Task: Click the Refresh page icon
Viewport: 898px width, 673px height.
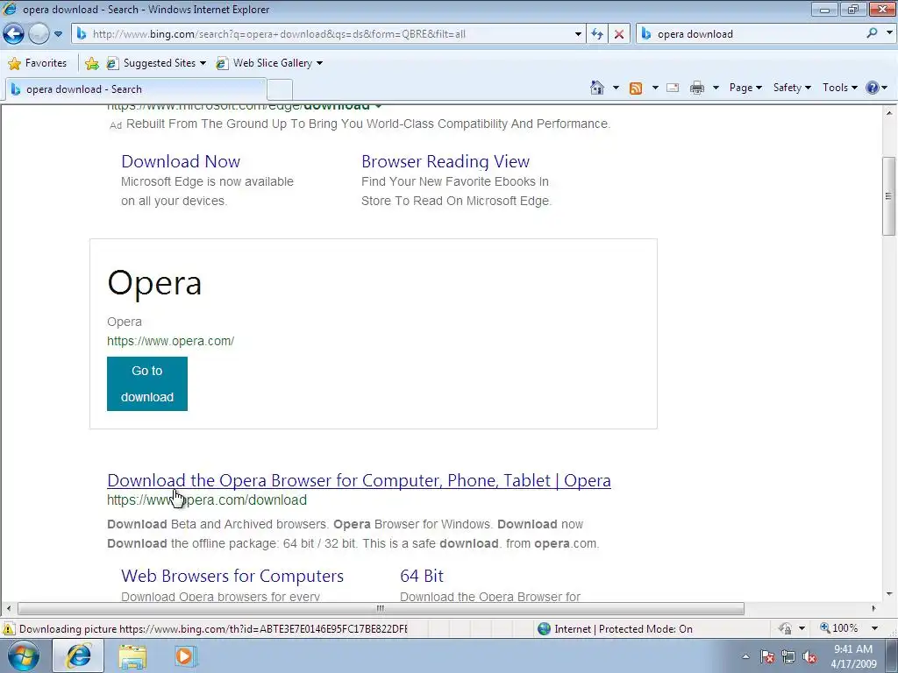Action: [x=596, y=34]
